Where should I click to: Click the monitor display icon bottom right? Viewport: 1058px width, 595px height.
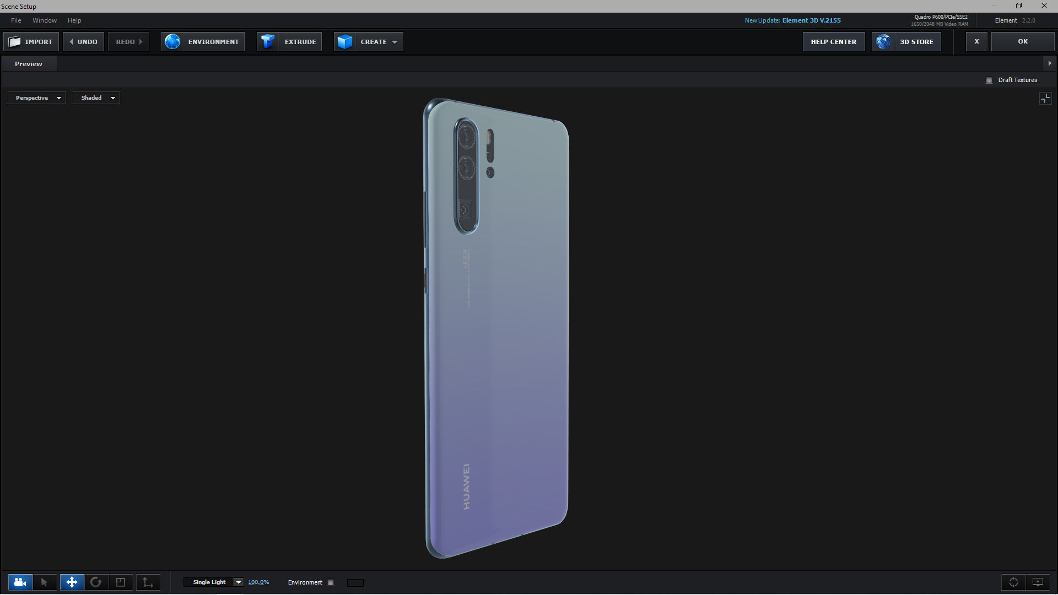click(x=1038, y=582)
